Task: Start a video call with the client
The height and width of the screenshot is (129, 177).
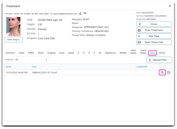Action: click(154, 42)
